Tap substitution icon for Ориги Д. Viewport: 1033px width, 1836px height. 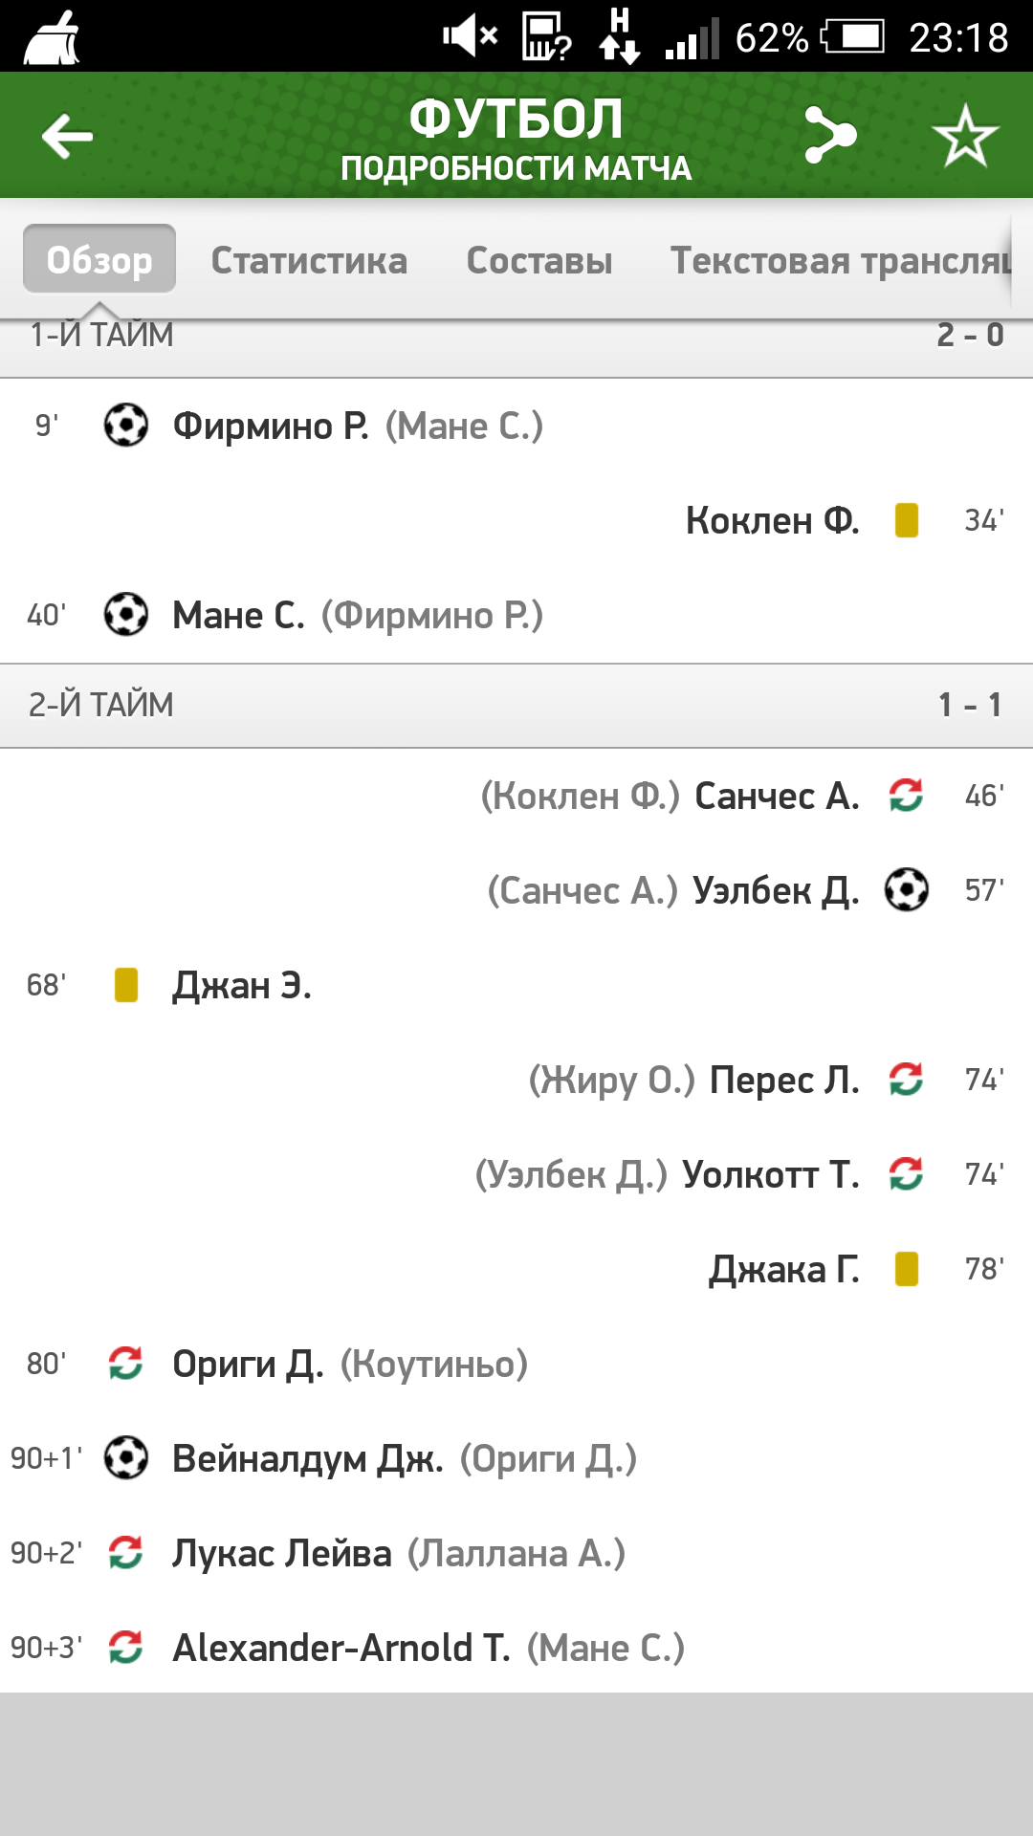click(126, 1364)
